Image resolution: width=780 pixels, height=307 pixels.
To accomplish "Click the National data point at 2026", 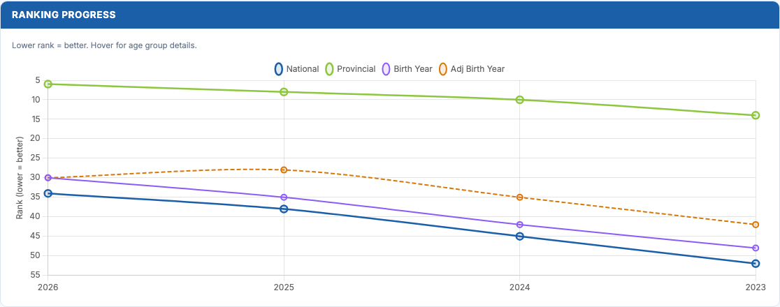I will [48, 193].
